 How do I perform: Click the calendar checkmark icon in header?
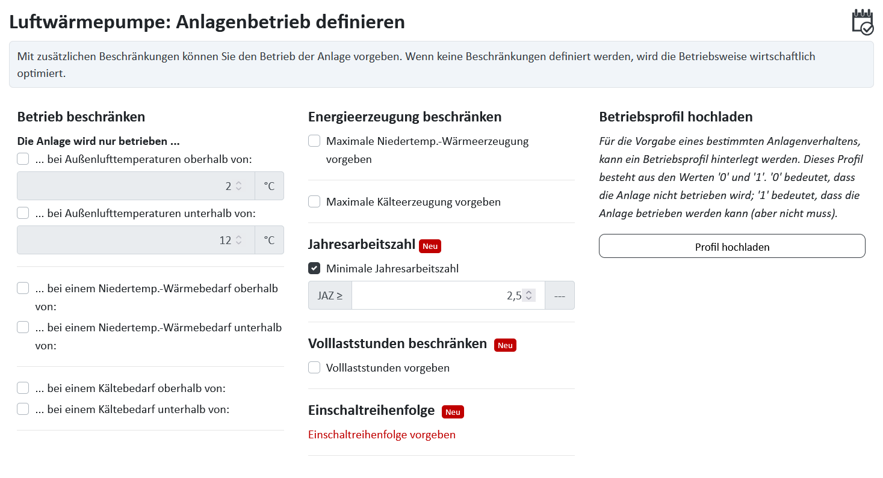(863, 22)
